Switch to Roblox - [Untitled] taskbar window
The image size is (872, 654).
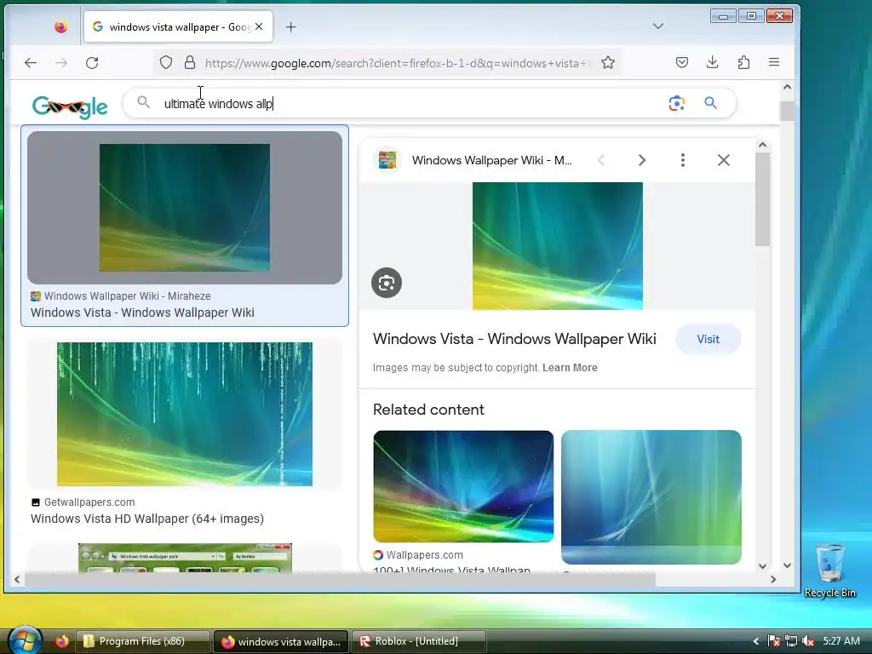click(417, 641)
